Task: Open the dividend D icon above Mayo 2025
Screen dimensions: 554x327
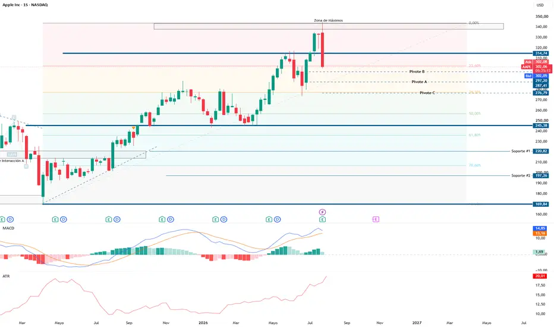Action: pos(63,219)
